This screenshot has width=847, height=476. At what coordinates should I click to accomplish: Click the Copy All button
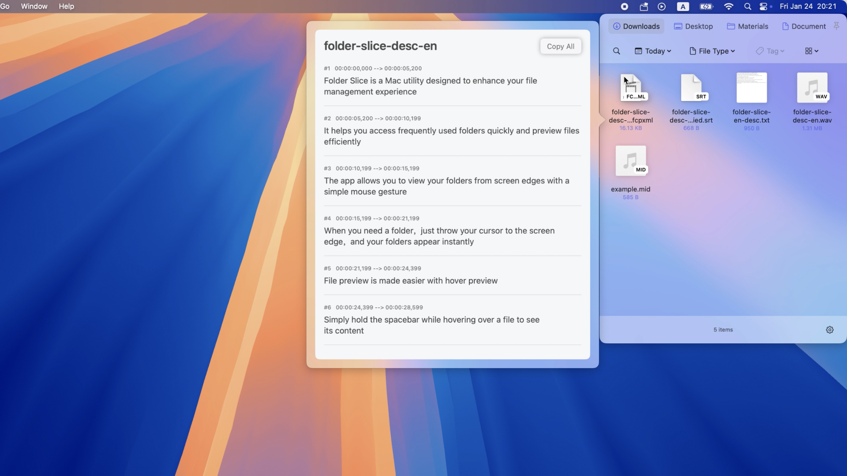coord(560,46)
